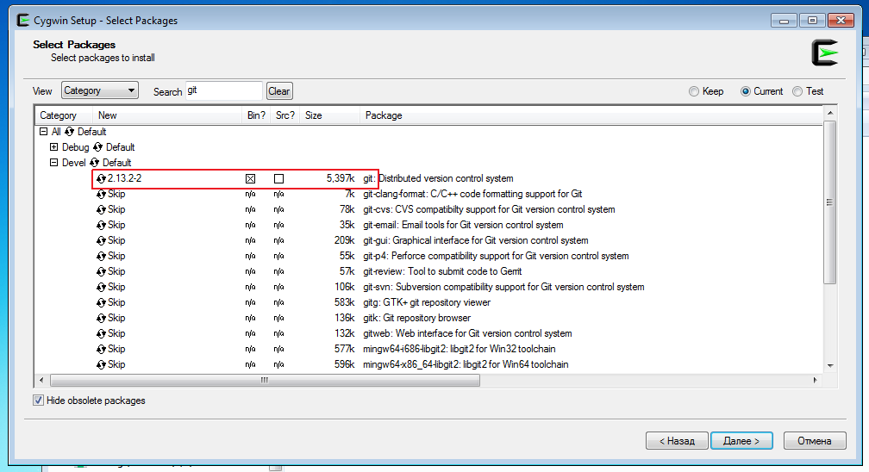The width and height of the screenshot is (869, 472).
Task: Click the Cygwin icon in the title bar
Action: pyautogui.click(x=22, y=21)
